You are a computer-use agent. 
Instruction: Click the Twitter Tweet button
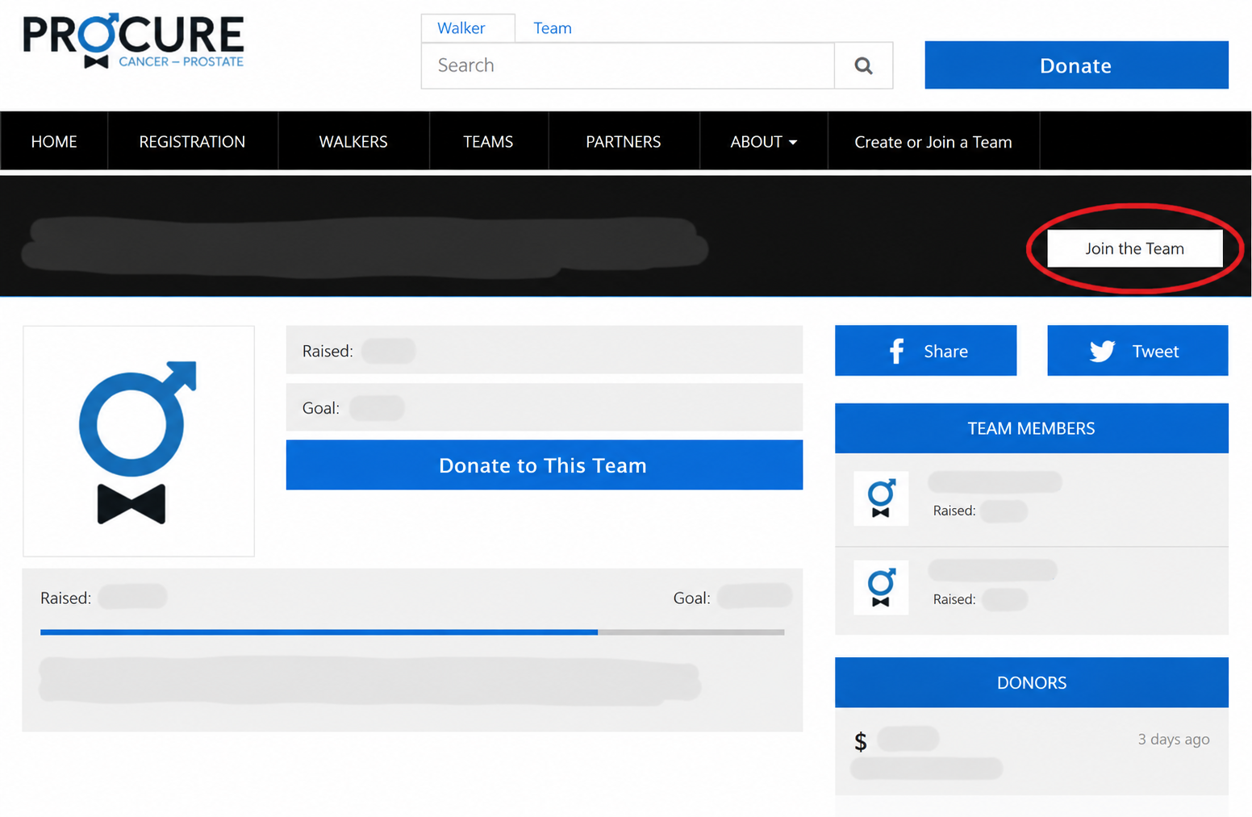(1137, 351)
